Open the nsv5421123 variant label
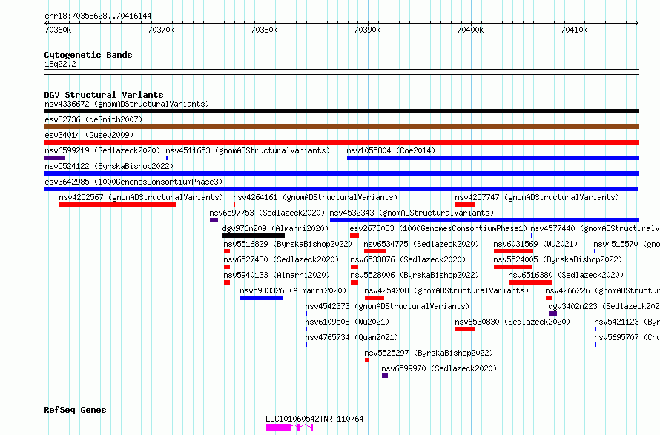 [627, 322]
